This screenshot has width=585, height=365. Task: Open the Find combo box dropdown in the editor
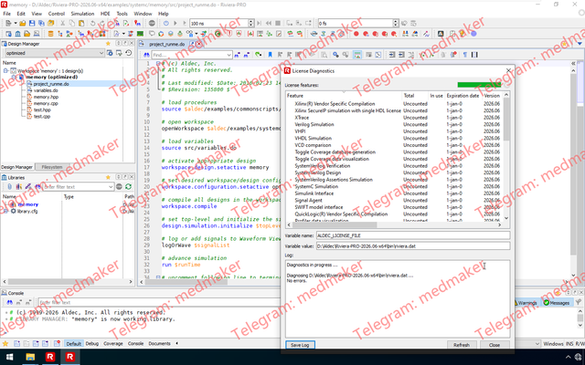(x=229, y=55)
